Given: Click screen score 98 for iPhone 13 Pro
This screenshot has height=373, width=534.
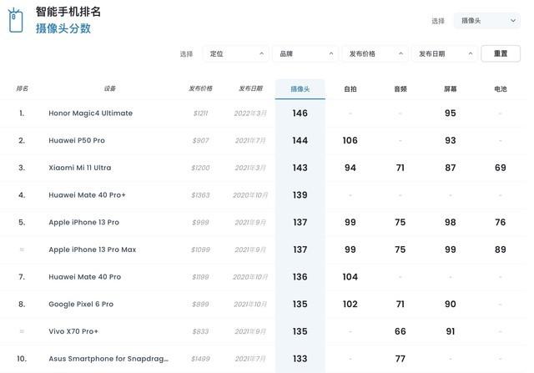Looking at the screenshot, I should [x=451, y=222].
